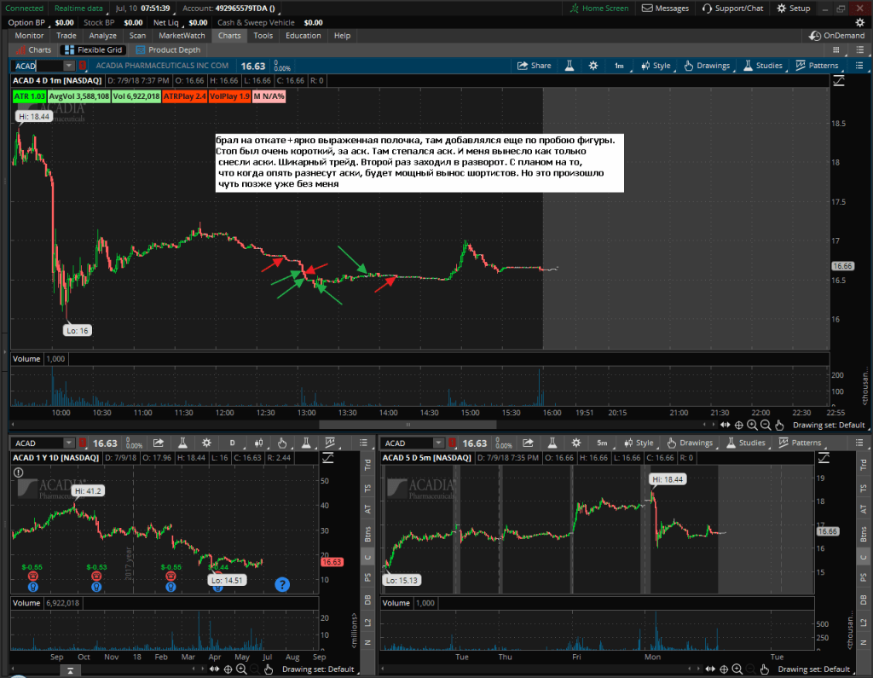Toggle the Btns panel in right sidebar

(x=864, y=534)
